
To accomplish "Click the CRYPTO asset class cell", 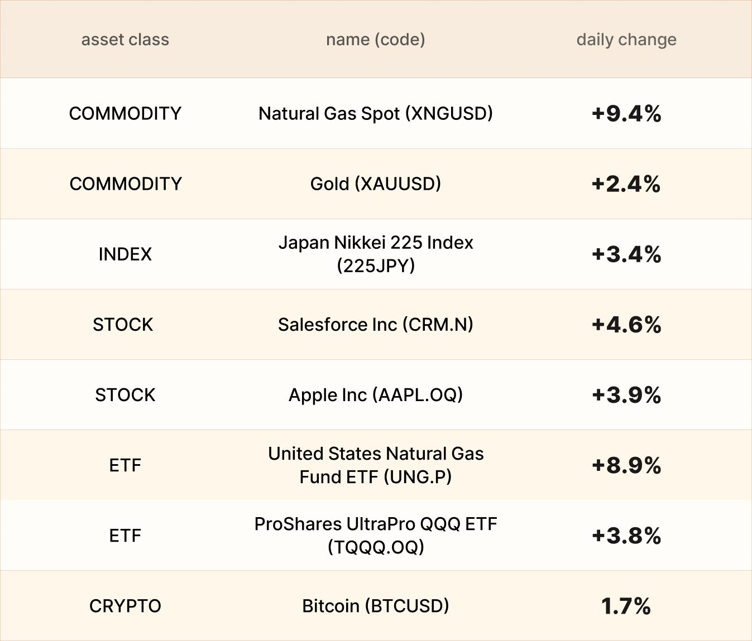I will [125, 606].
